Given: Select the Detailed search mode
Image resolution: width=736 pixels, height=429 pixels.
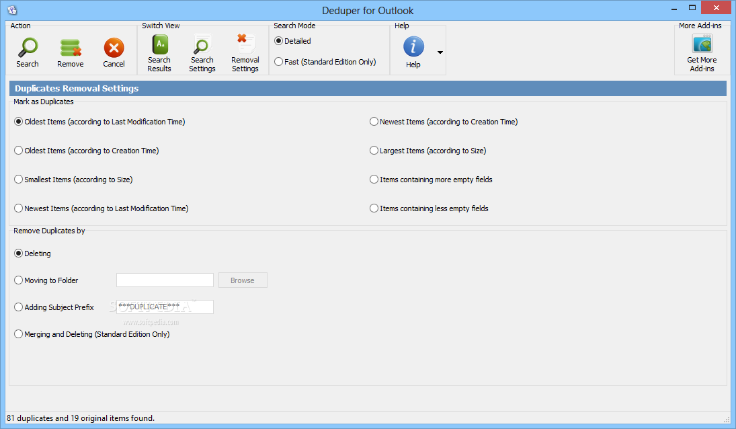Looking at the screenshot, I should tap(292, 41).
